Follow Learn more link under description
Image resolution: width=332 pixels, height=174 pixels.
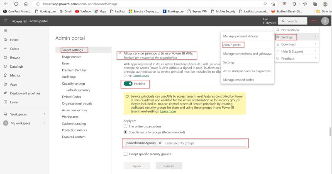(141, 75)
